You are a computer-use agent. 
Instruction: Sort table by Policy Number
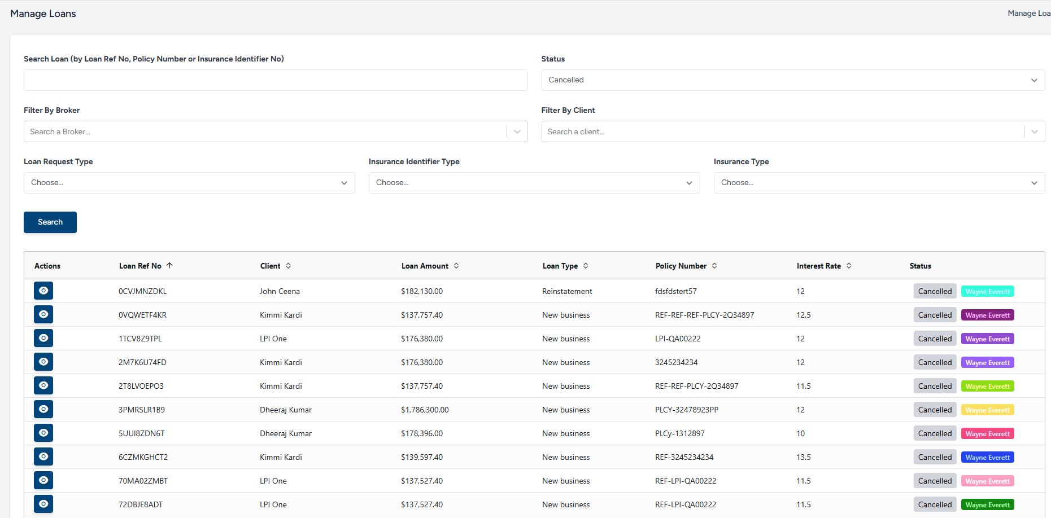714,266
